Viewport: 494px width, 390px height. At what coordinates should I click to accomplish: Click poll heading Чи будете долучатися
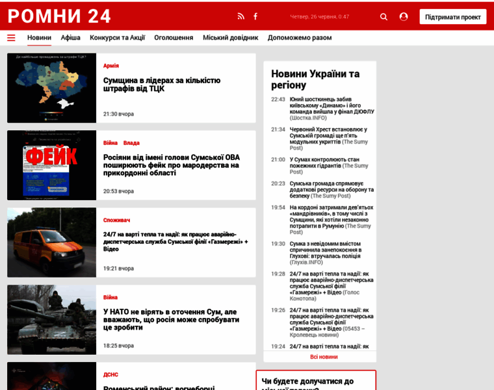(x=307, y=383)
